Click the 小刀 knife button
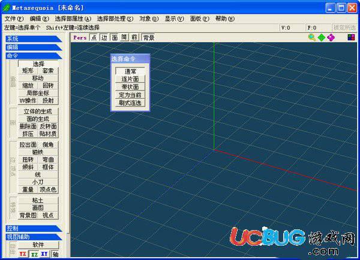The width and height of the screenshot is (360, 260). (x=38, y=182)
